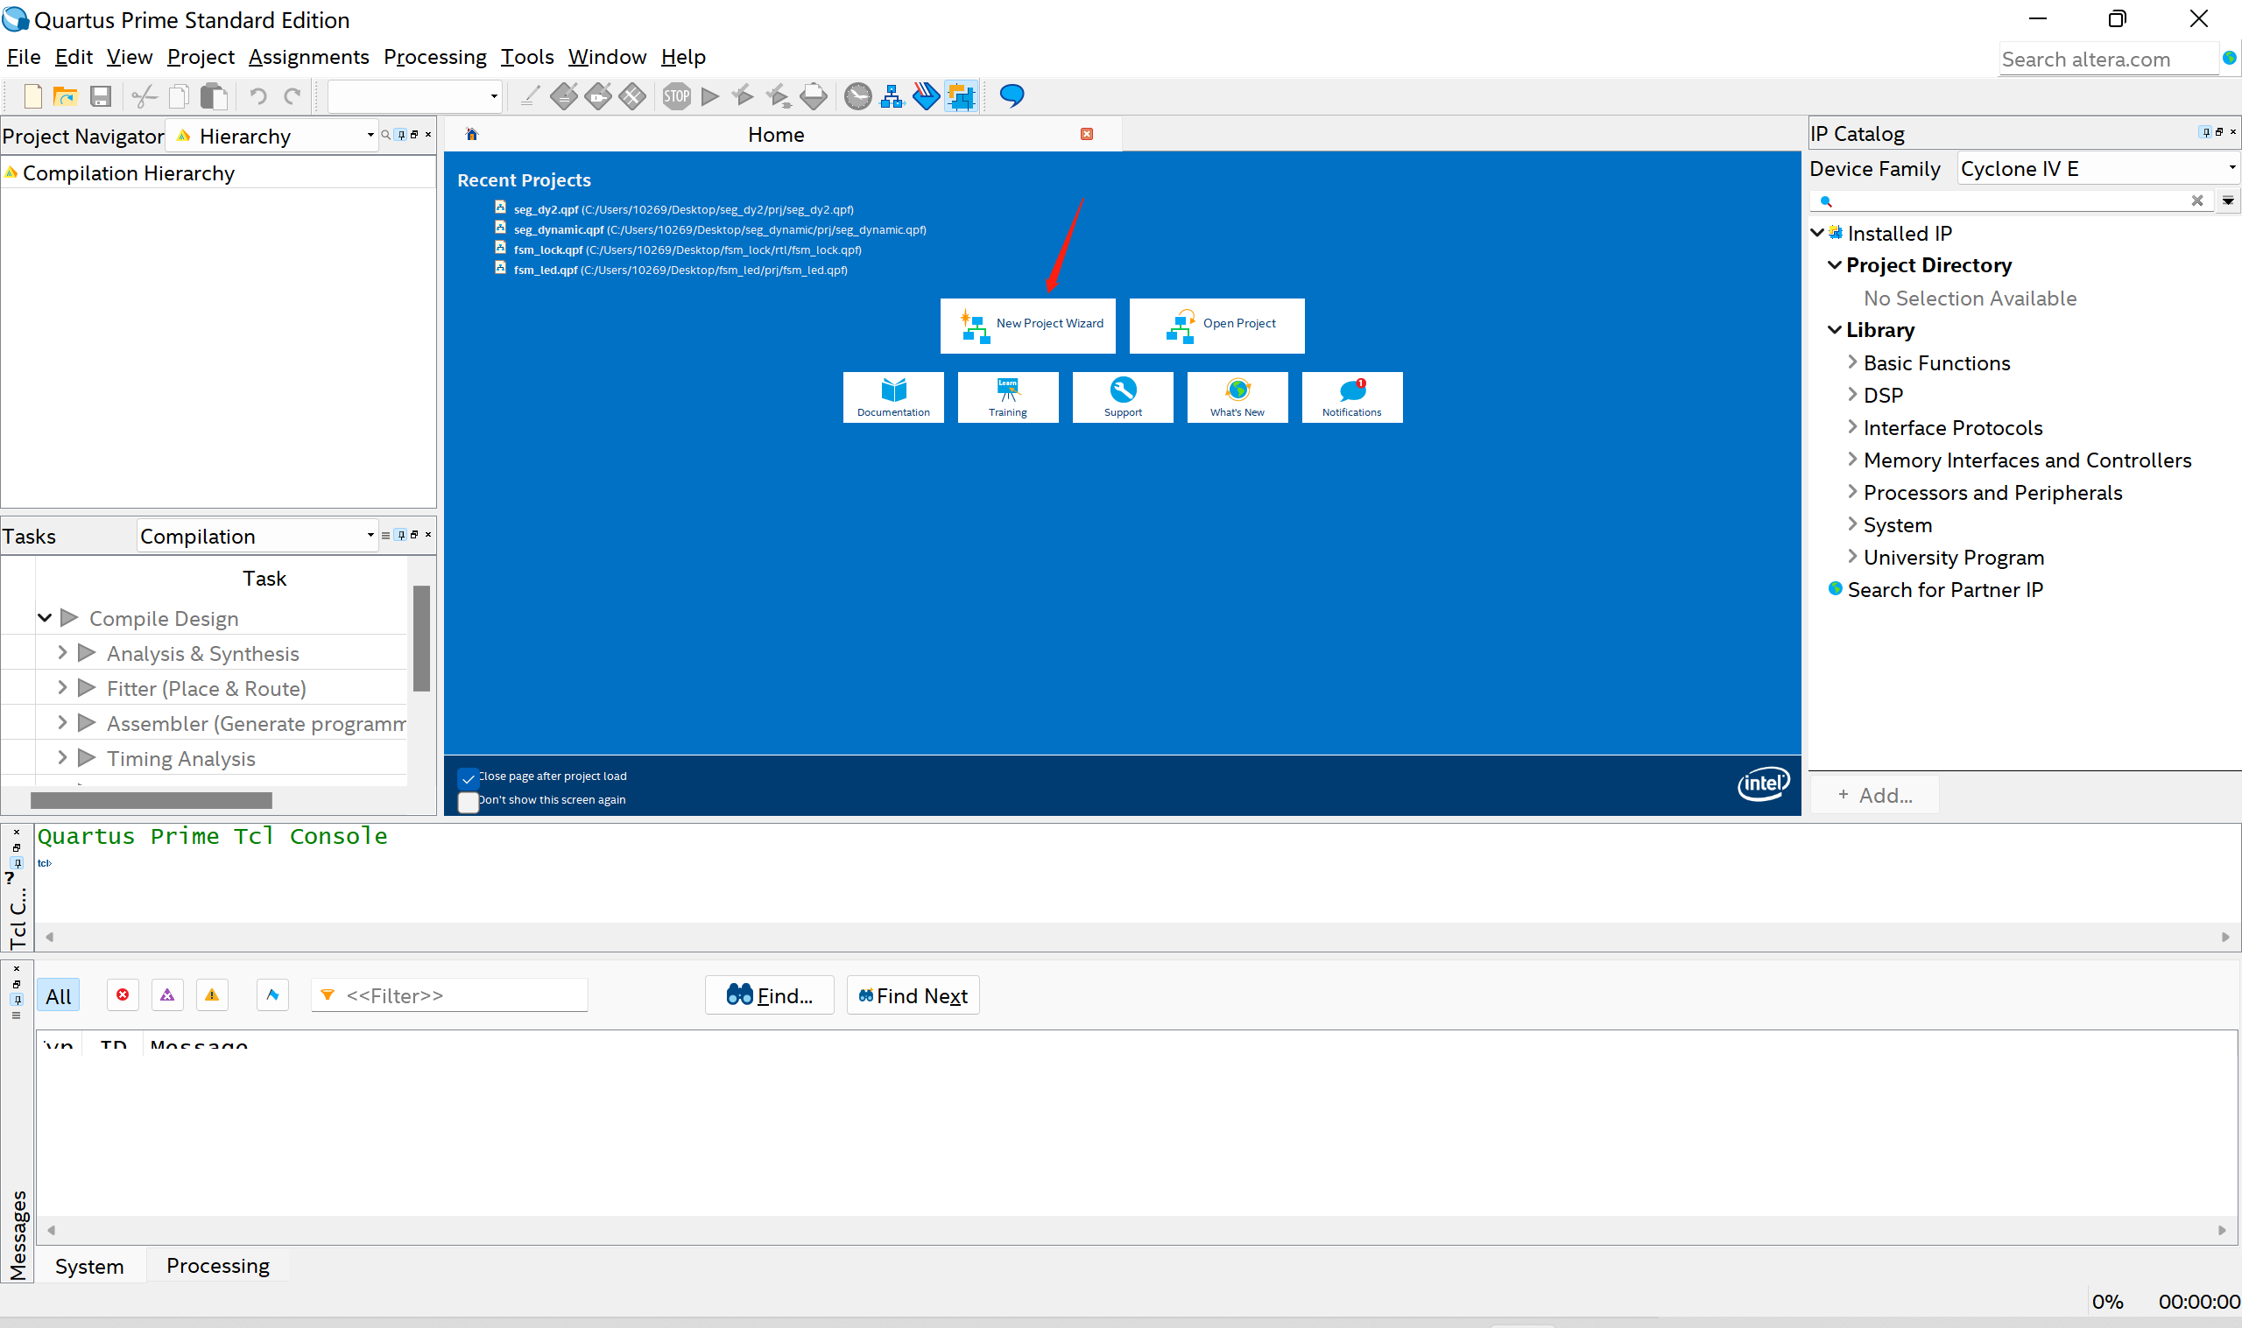Check Don't show this screen again
The width and height of the screenshot is (2242, 1328).
tap(467, 802)
